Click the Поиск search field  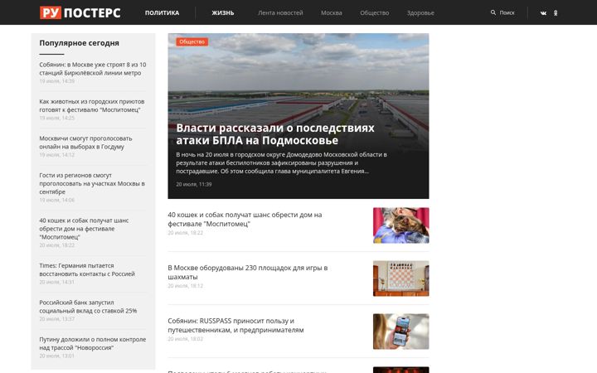[507, 12]
